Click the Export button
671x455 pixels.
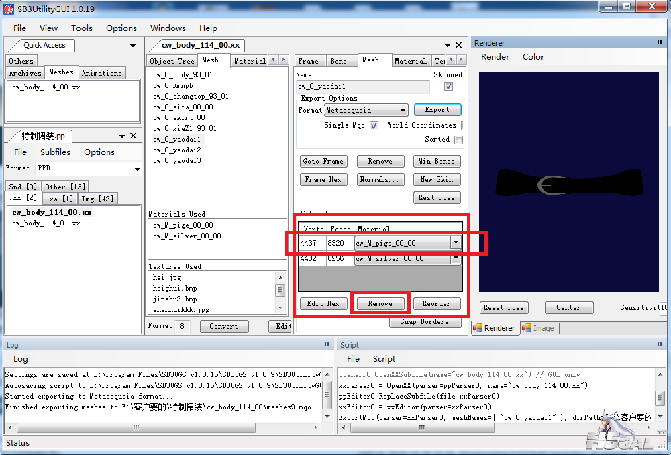pyautogui.click(x=437, y=110)
